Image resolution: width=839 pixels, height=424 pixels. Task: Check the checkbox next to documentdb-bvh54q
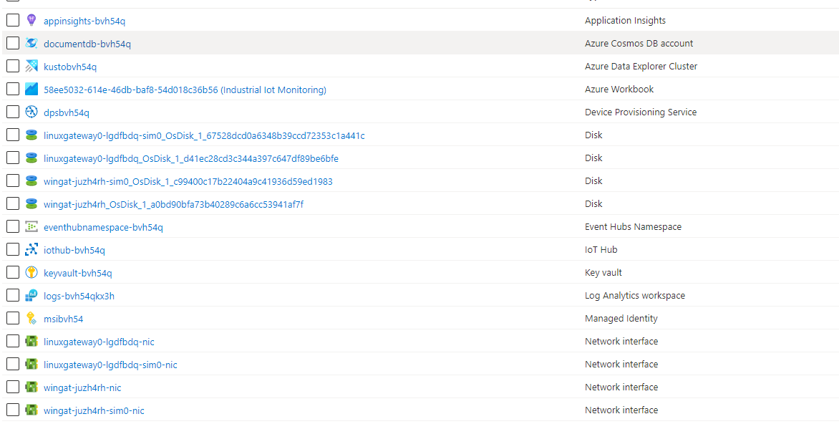(12, 43)
